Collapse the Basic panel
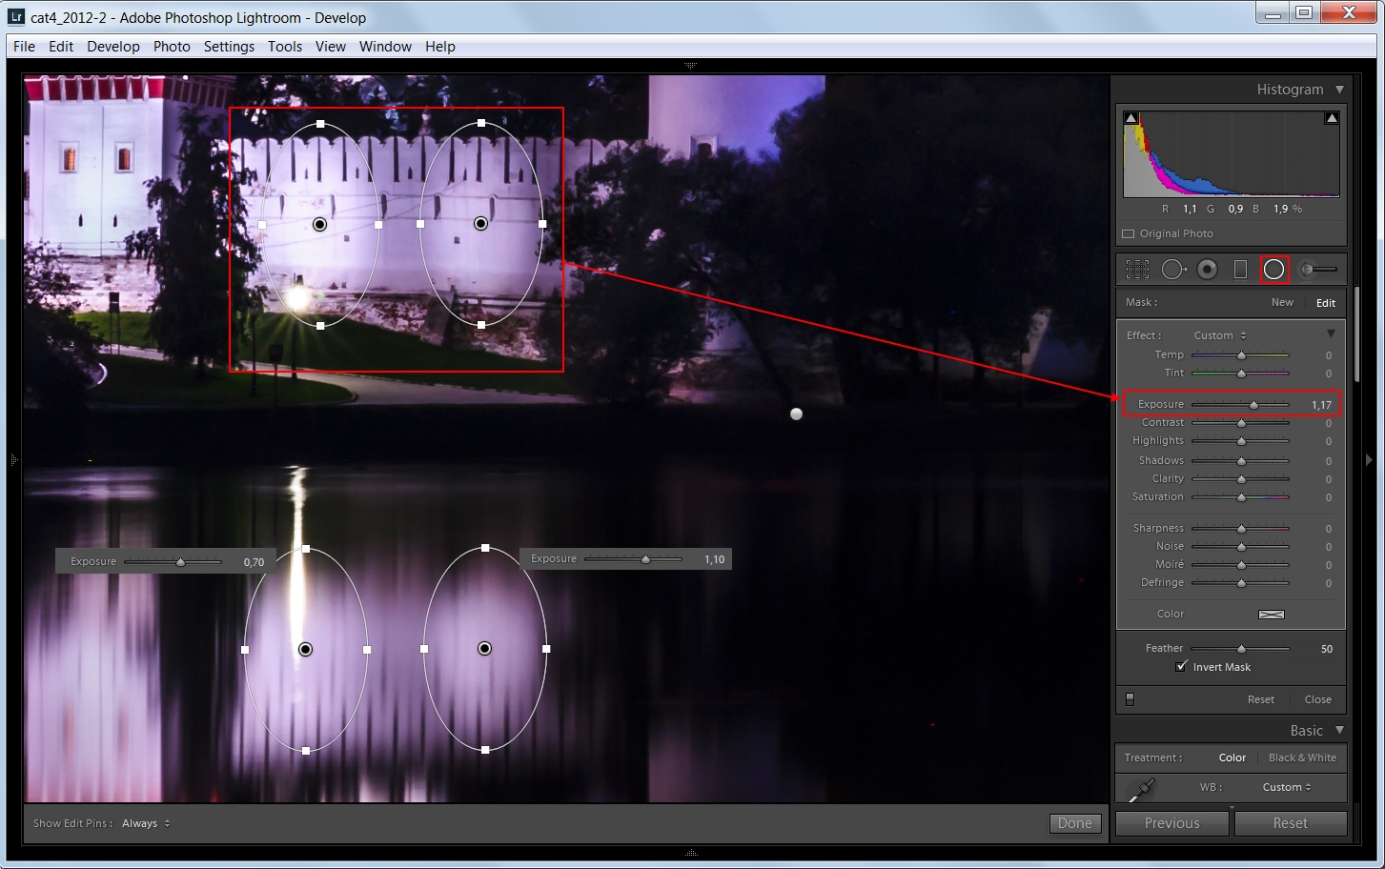 click(1339, 731)
